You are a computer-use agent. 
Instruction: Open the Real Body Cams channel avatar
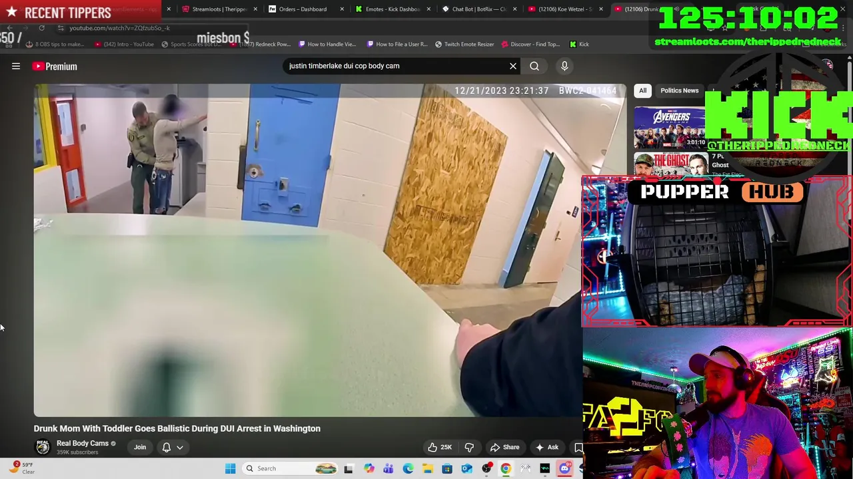pyautogui.click(x=43, y=447)
